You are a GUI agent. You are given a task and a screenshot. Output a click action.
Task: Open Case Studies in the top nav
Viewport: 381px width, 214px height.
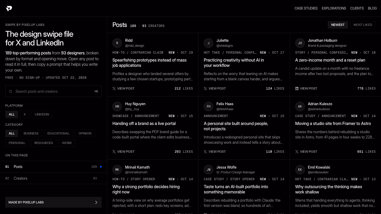(x=306, y=8)
